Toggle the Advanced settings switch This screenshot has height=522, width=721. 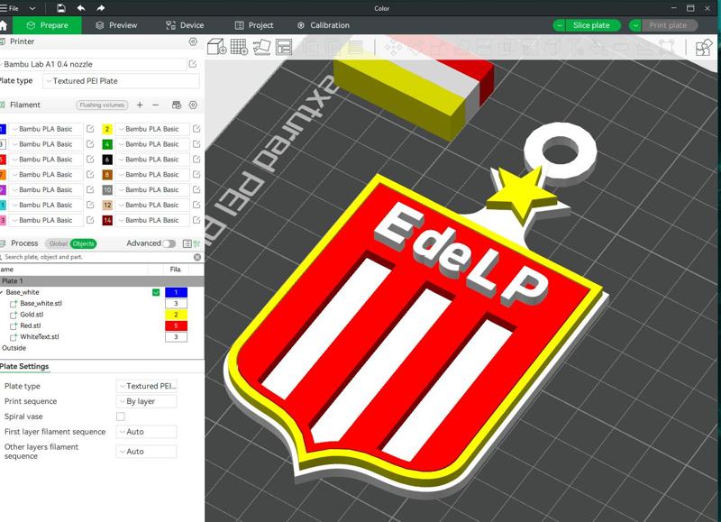point(169,243)
